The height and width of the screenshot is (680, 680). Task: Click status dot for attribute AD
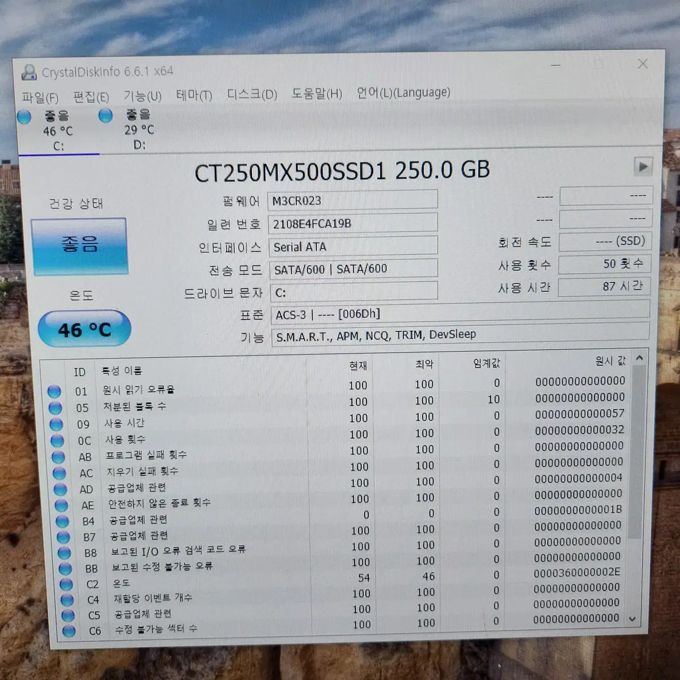pyautogui.click(x=60, y=488)
